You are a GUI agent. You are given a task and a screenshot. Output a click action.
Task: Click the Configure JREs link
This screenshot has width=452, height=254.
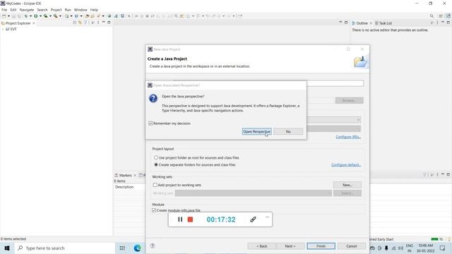(x=348, y=137)
